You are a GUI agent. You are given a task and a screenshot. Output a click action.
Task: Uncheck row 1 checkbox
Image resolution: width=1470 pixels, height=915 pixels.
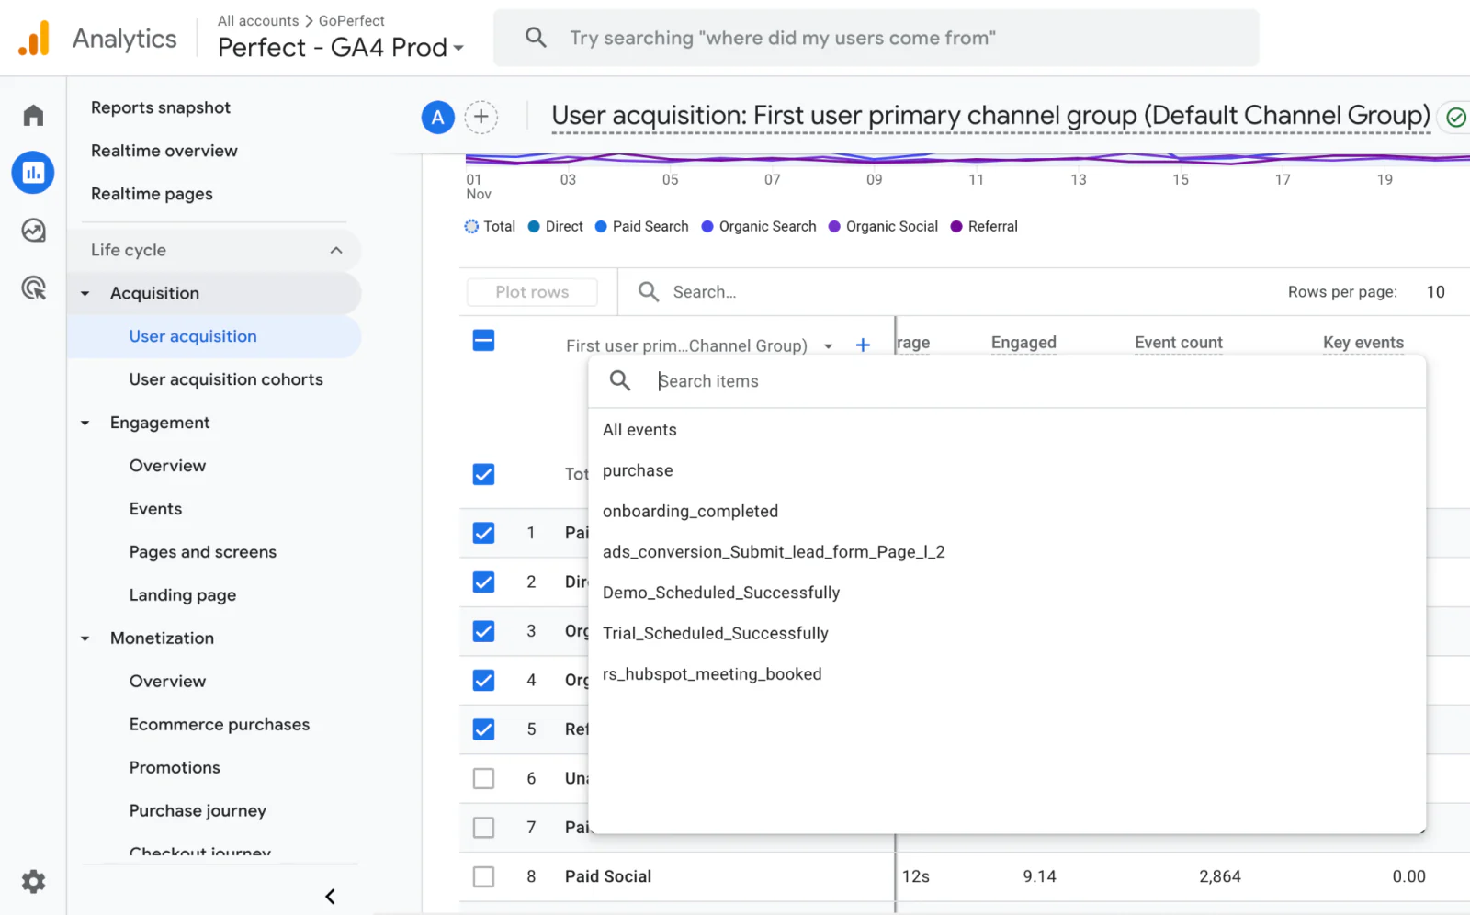point(483,533)
